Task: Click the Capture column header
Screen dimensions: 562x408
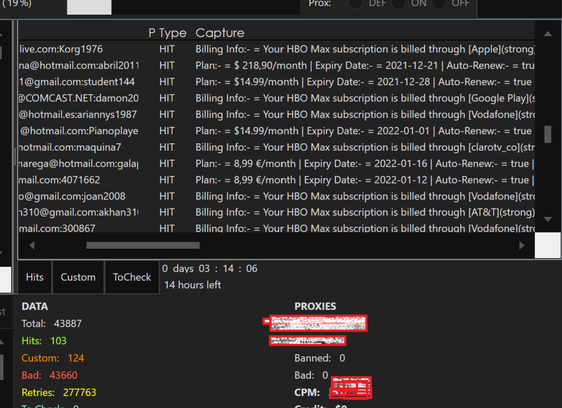Action: pyautogui.click(x=220, y=33)
